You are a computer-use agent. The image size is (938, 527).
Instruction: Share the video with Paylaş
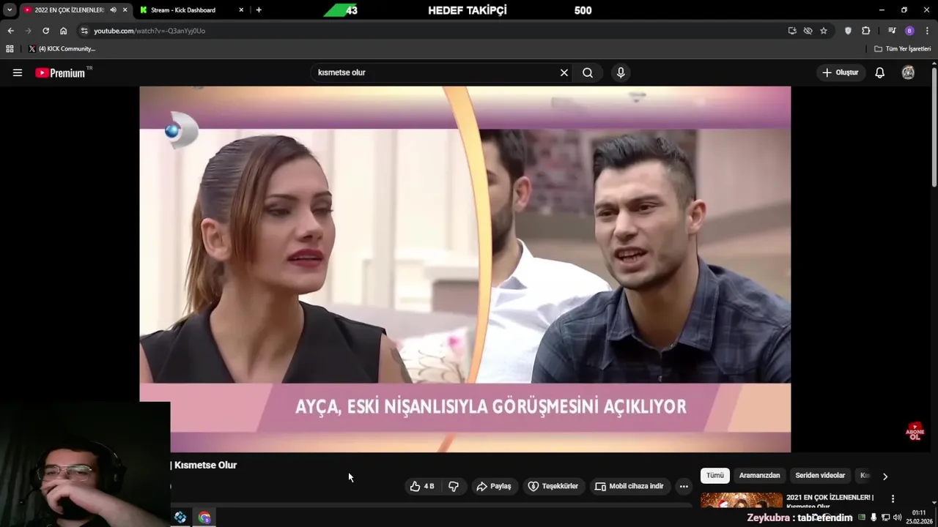[x=494, y=486]
